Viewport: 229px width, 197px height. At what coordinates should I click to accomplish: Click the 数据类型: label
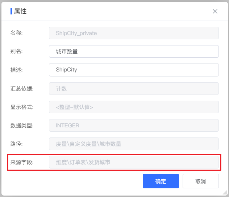pos(22,126)
